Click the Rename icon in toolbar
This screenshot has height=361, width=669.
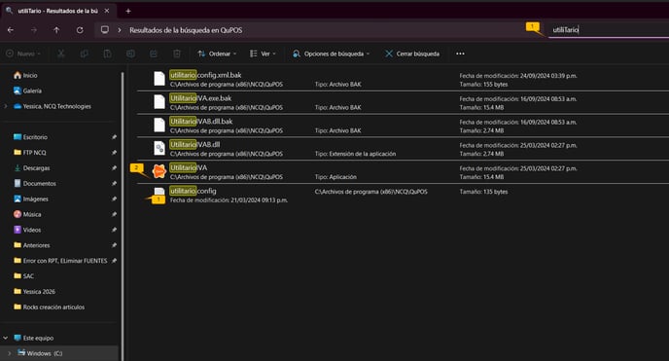coord(130,54)
